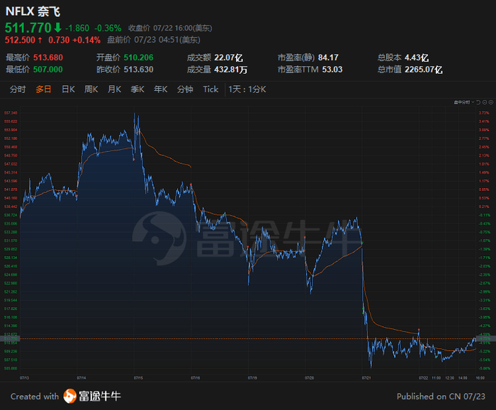Viewport: 496px width, 410px height.
Task: Click the 07/14 date label on axis
Action: 81,377
